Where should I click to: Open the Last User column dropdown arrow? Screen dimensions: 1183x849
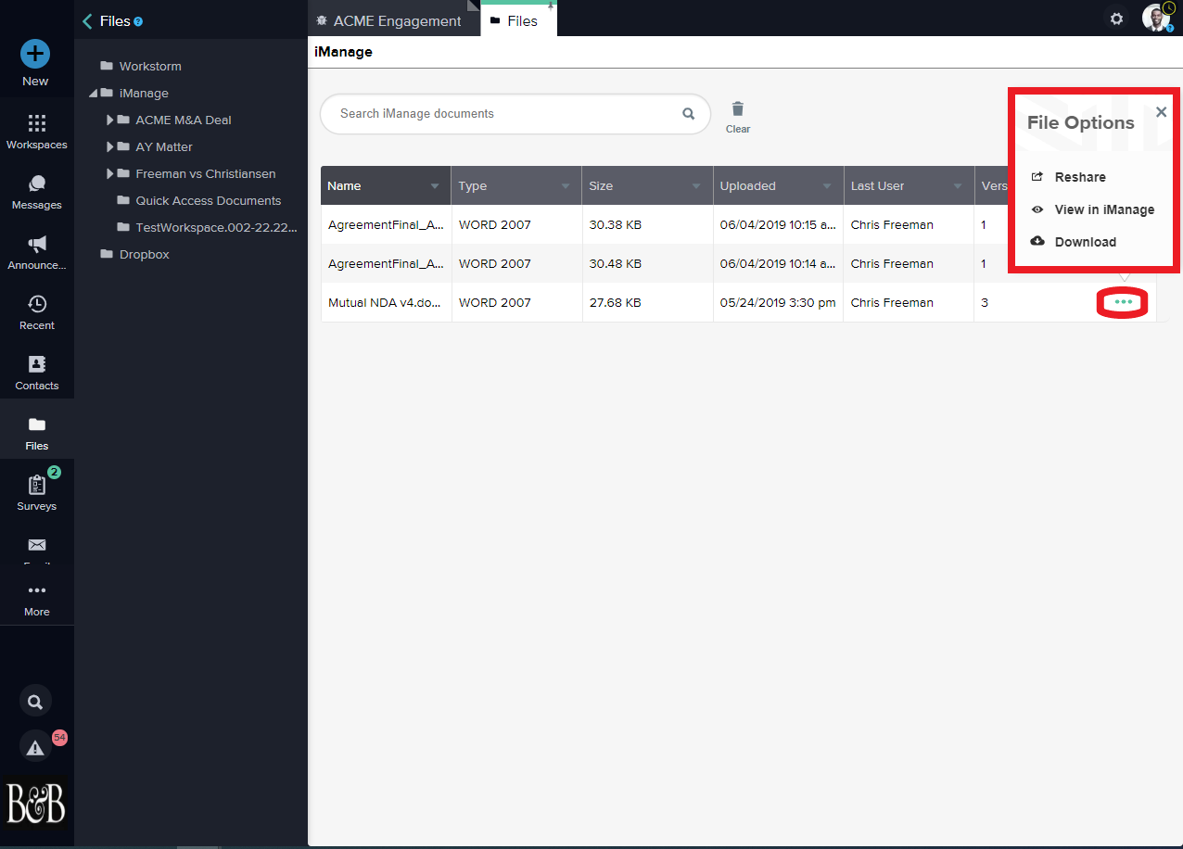tap(958, 186)
